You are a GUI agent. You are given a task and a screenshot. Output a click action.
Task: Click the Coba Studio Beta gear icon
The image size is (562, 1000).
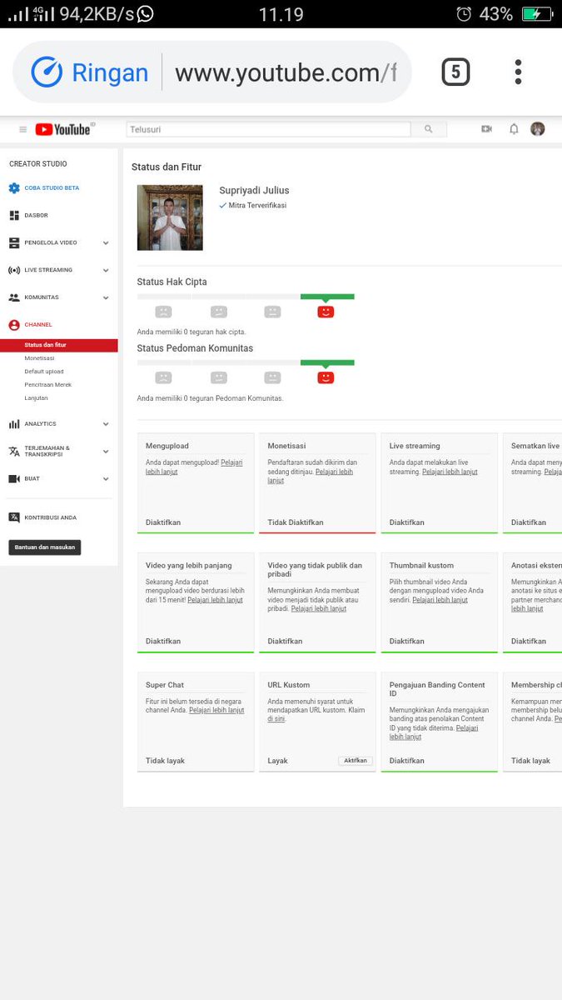point(14,188)
